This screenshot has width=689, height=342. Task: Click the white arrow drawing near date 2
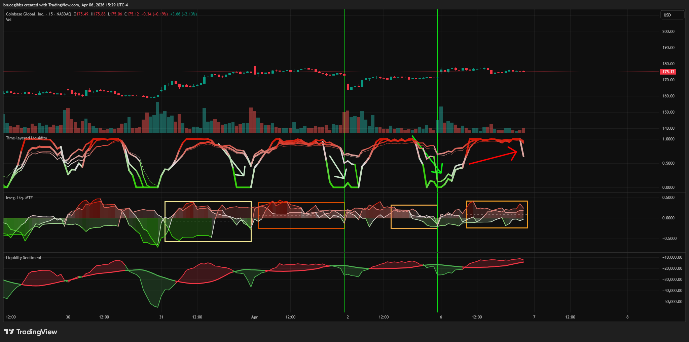(x=337, y=166)
